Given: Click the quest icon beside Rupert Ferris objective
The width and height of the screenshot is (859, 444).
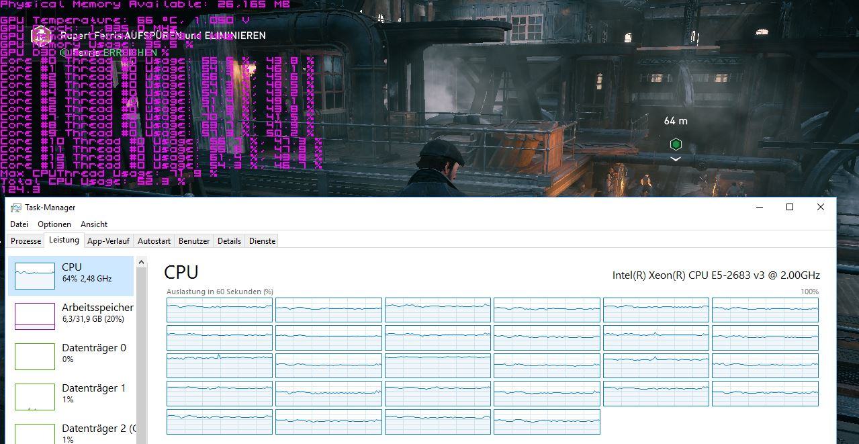Looking at the screenshot, I should [42, 36].
